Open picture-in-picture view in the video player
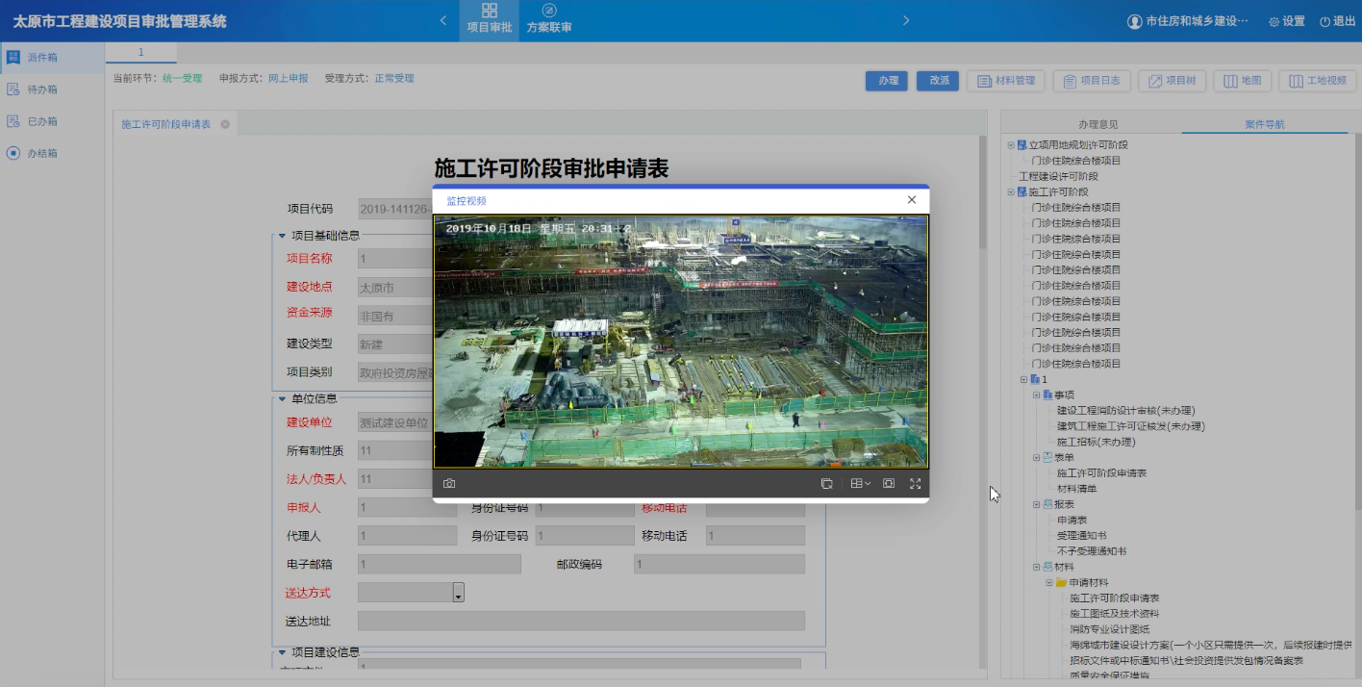The image size is (1362, 687). (888, 483)
